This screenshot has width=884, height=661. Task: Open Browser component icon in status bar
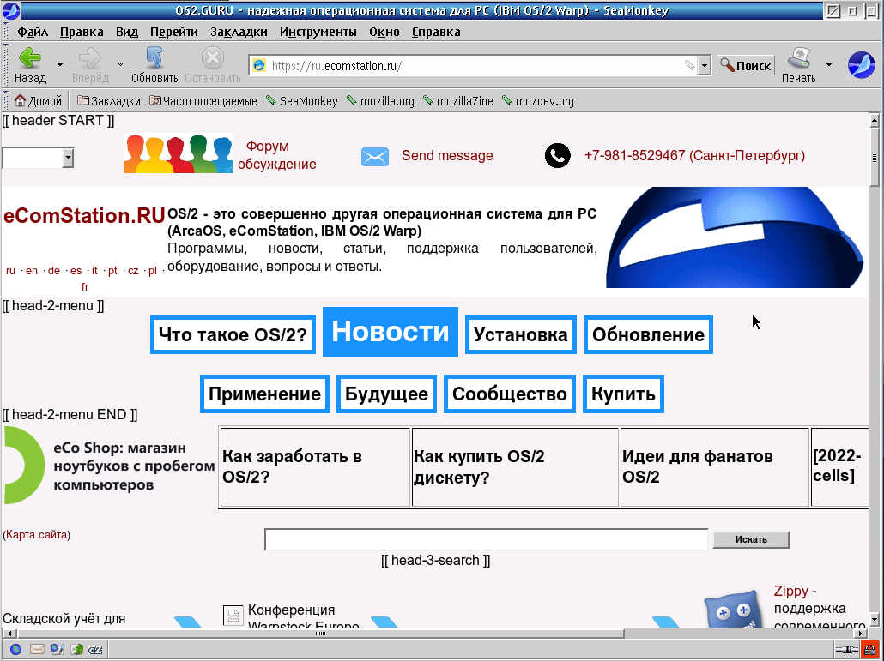(x=15, y=649)
